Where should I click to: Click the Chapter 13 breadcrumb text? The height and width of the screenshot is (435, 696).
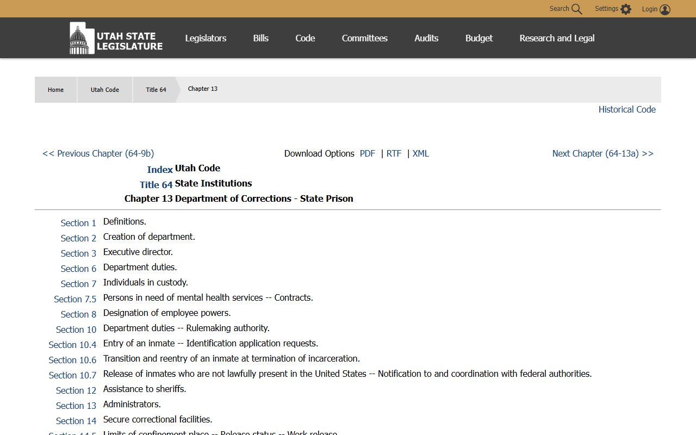(x=203, y=89)
